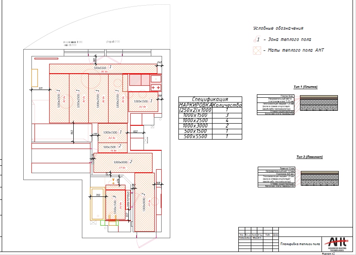Select the green rectangle below the bathroom
This screenshot has width=356, height=255.
[109, 223]
